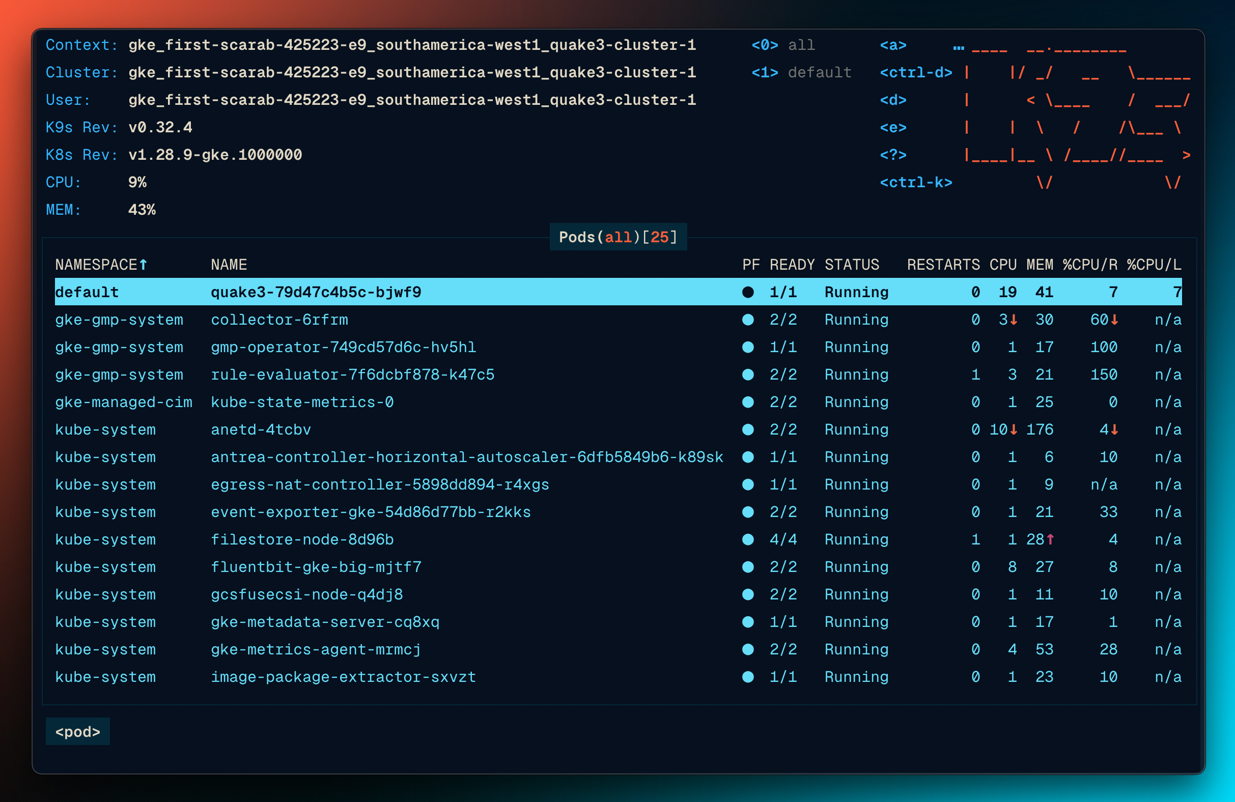Click the CPU 9% value

coord(137,183)
